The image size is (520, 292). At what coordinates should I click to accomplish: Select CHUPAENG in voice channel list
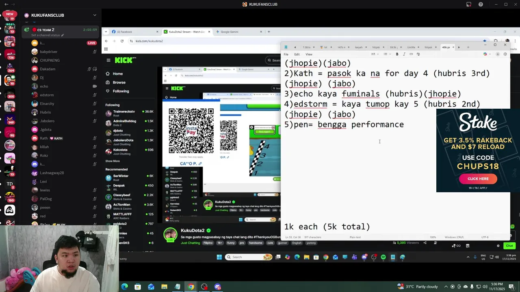pyautogui.click(x=50, y=60)
